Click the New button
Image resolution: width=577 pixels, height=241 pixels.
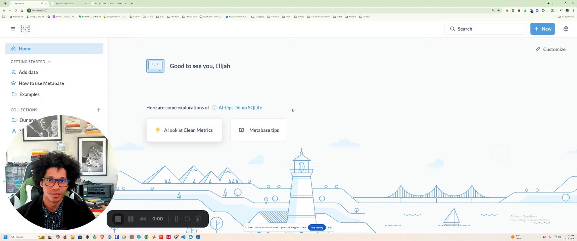(x=543, y=29)
